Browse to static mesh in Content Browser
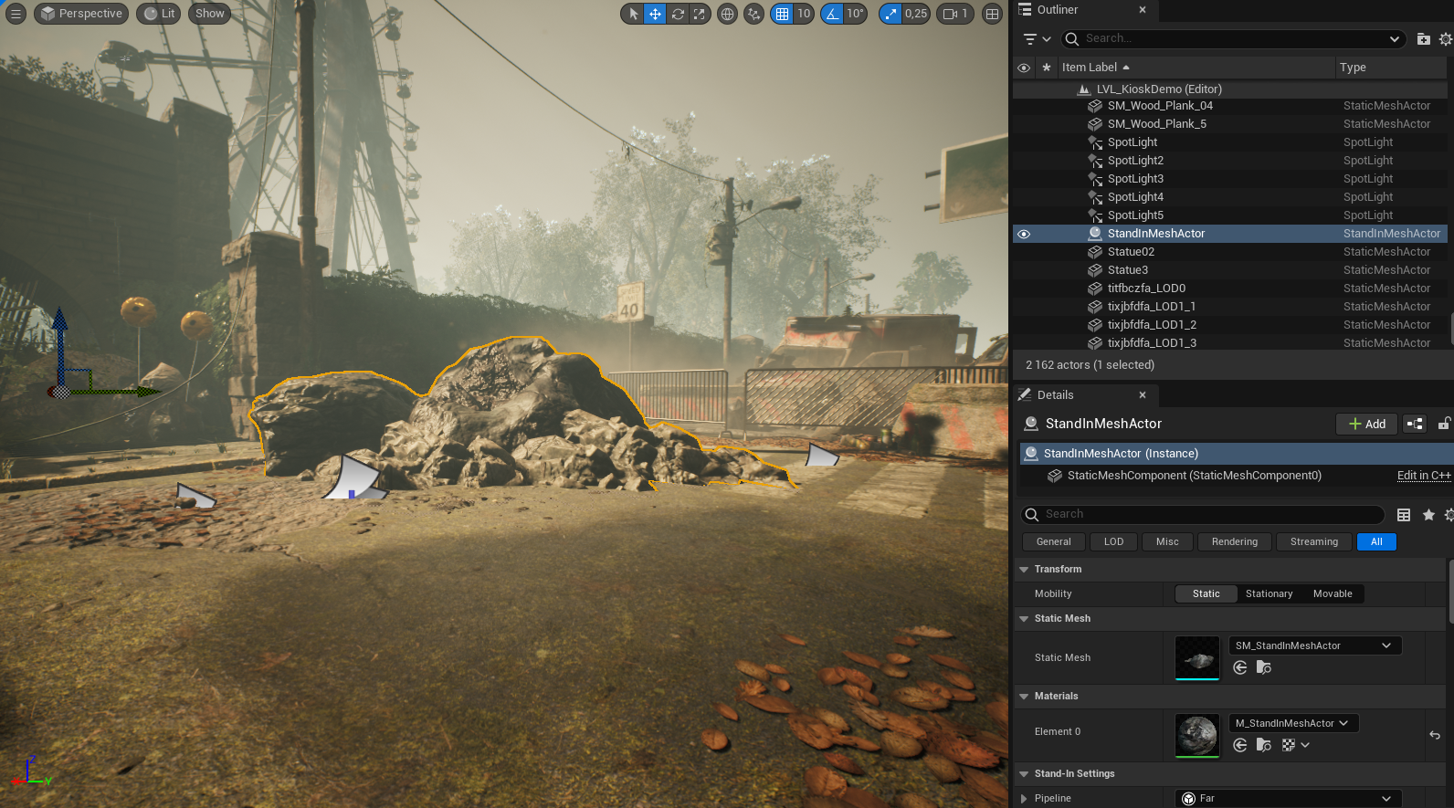Image resolution: width=1454 pixels, height=808 pixels. [1264, 667]
